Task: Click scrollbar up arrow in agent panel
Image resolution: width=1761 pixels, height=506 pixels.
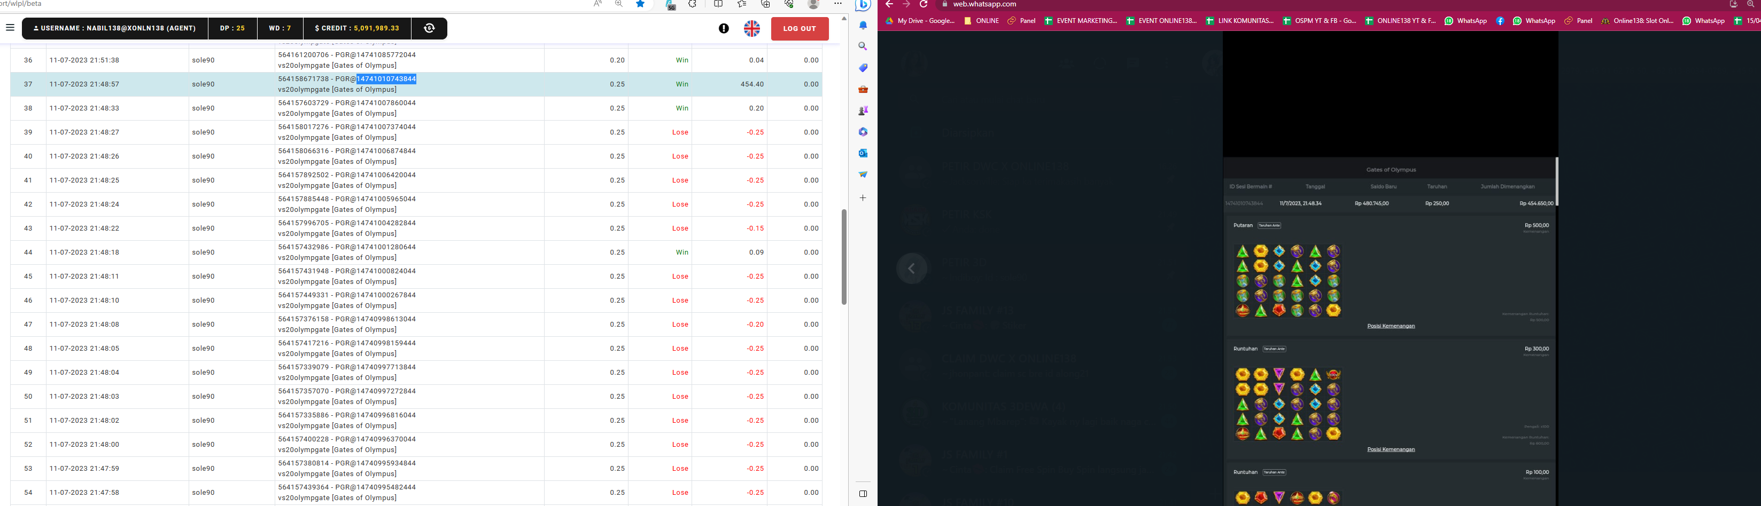Action: [844, 19]
